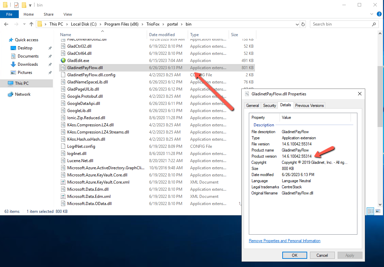Click the search magnifier icon

(x=374, y=24)
